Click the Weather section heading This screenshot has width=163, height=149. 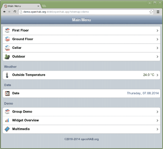tap(10, 67)
